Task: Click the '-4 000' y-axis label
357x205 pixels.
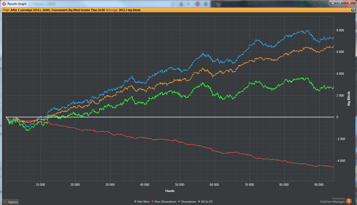Action: pyautogui.click(x=341, y=161)
